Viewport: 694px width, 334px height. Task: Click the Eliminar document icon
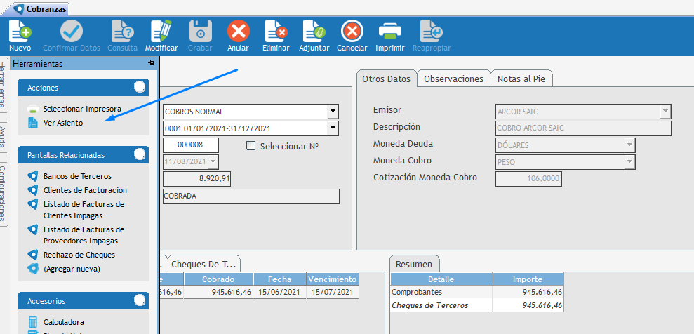pos(275,32)
